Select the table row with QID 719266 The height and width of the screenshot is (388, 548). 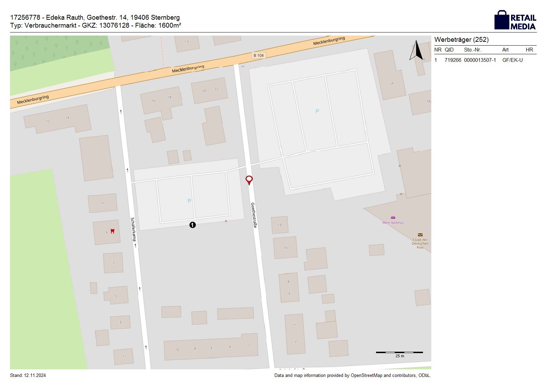coord(485,60)
